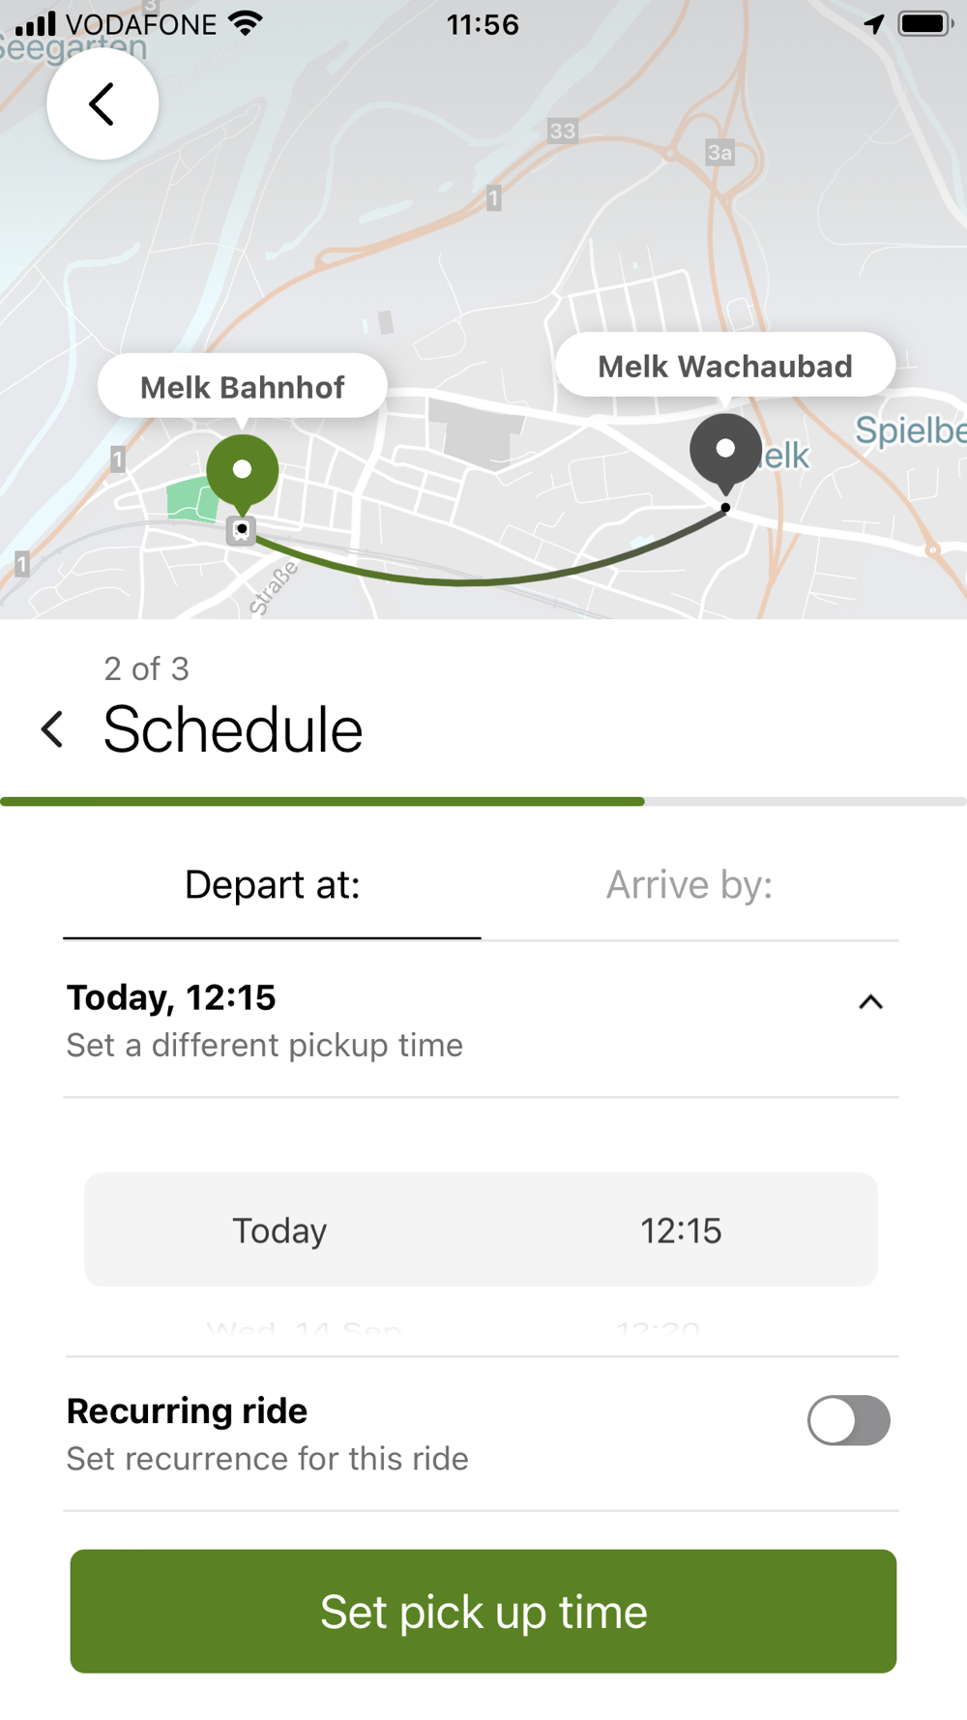This screenshot has width=967, height=1720.
Task: Switch to the Arrive by tab
Action: pyautogui.click(x=689, y=885)
